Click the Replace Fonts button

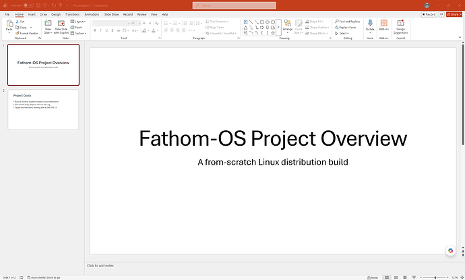346,27
